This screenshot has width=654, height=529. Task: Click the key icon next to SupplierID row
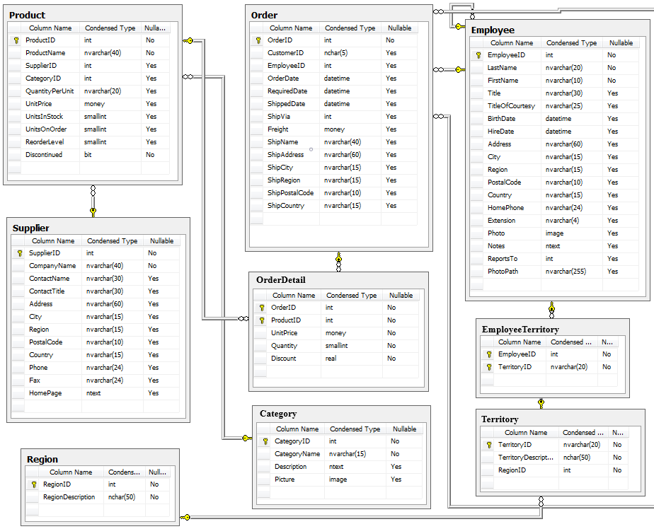pyautogui.click(x=20, y=253)
